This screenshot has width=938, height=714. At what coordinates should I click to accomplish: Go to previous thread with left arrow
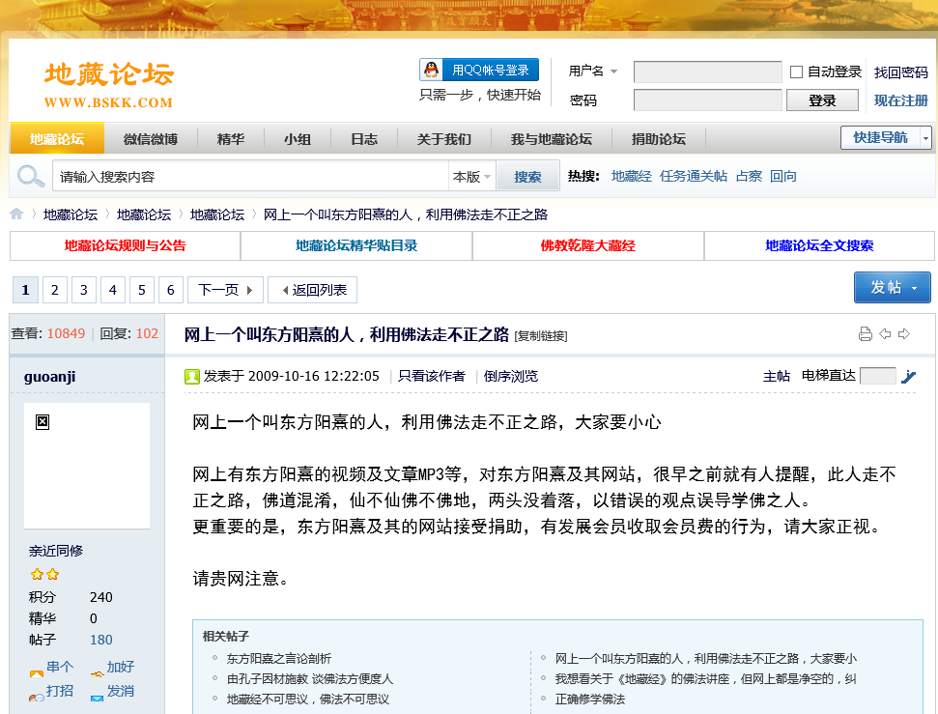[885, 334]
